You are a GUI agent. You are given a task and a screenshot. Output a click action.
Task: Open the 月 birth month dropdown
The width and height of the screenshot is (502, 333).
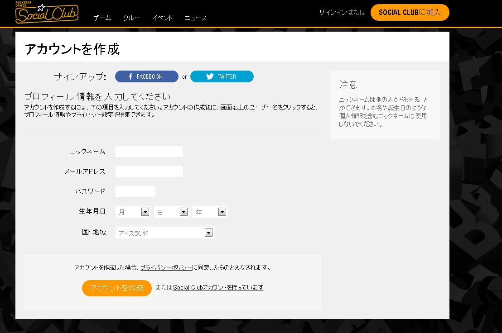pos(133,212)
